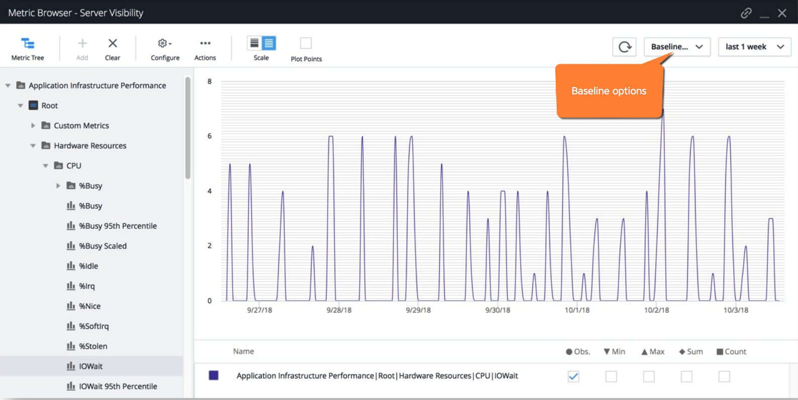Check the Count checkbox for IOWait
The width and height of the screenshot is (798, 400).
tap(724, 376)
